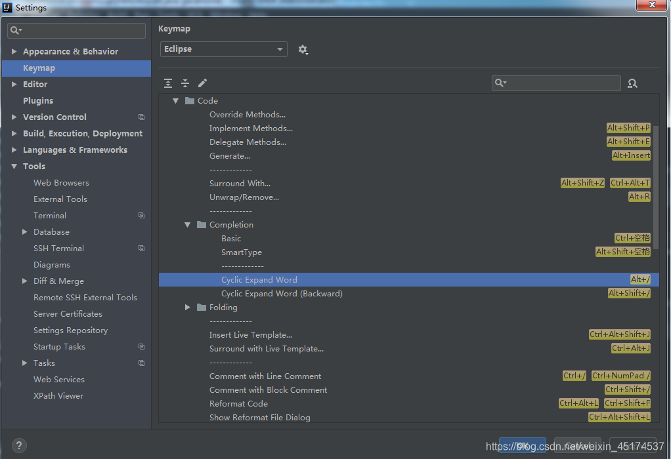Click the Completion folder icon
The height and width of the screenshot is (459, 671).
point(202,224)
